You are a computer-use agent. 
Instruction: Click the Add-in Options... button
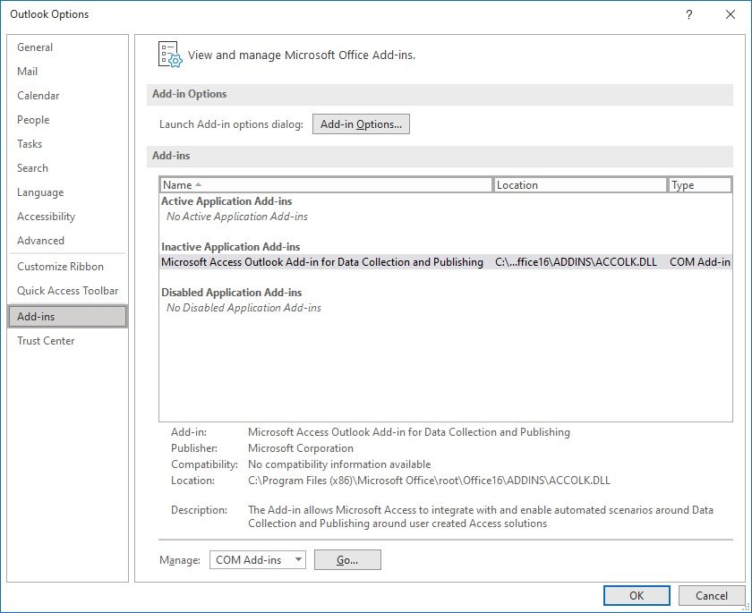[x=361, y=124]
